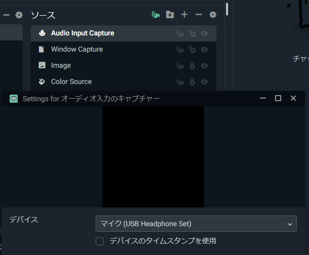The image size is (309, 255).
Task: Open scenes panel settings gear icon
Action: point(19,15)
